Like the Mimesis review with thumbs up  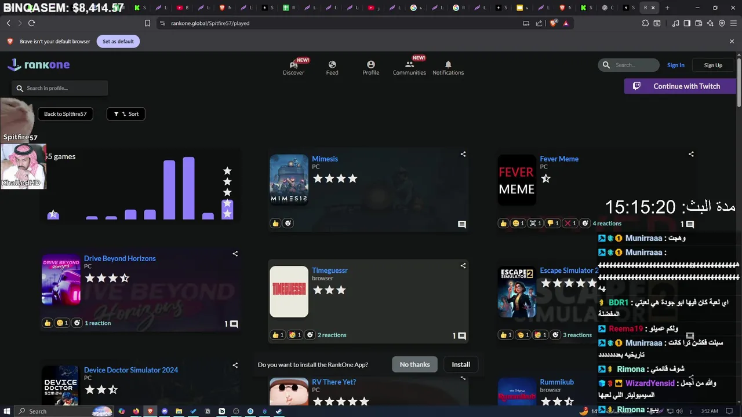(x=275, y=224)
